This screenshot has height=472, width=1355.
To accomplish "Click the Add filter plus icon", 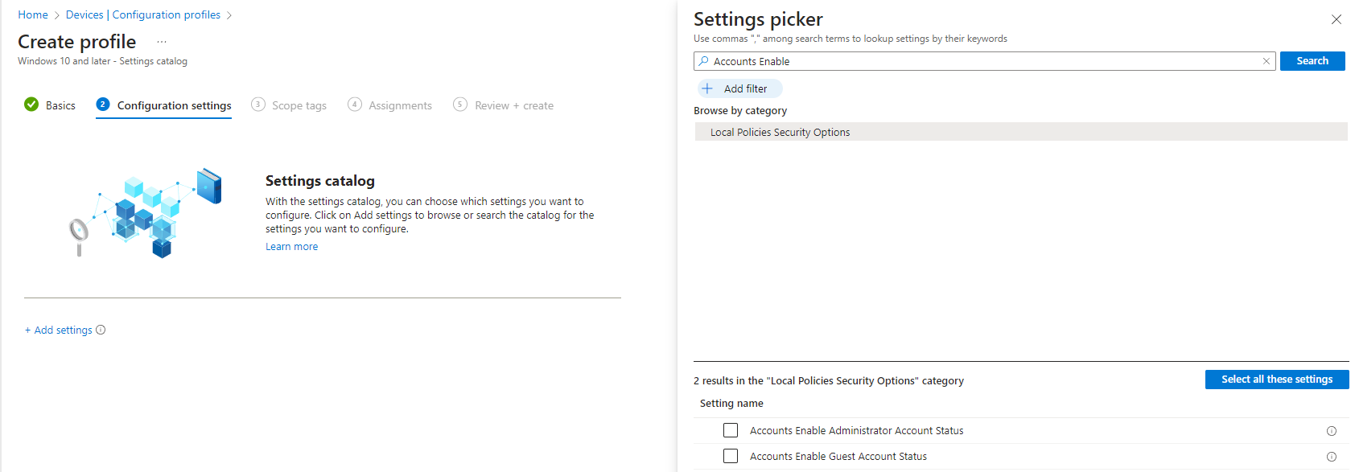I will coord(707,88).
